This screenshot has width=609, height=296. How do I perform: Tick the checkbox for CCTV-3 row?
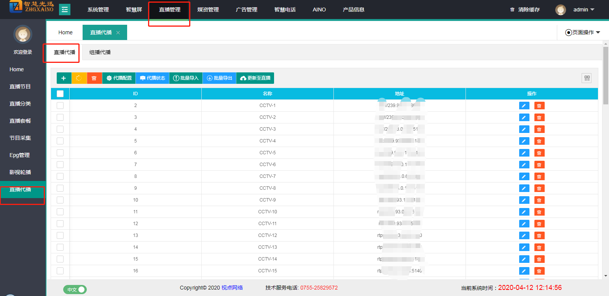click(x=60, y=129)
